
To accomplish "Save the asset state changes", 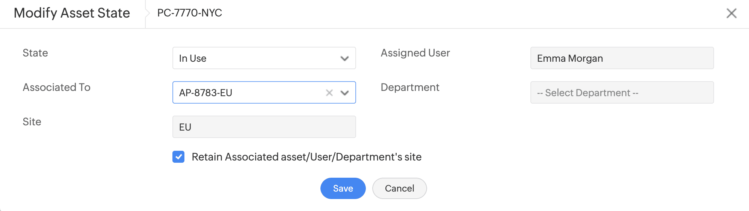I will coord(343,188).
